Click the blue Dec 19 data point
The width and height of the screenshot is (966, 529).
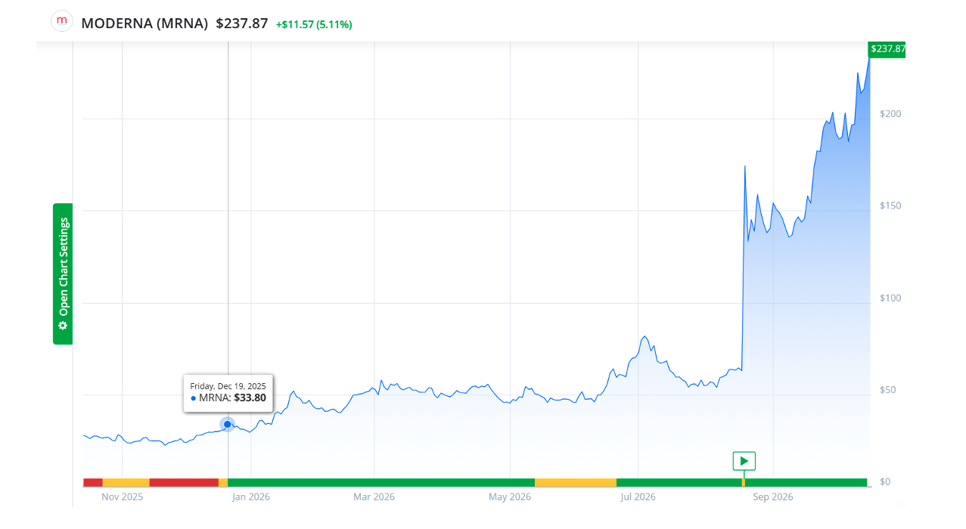(227, 424)
